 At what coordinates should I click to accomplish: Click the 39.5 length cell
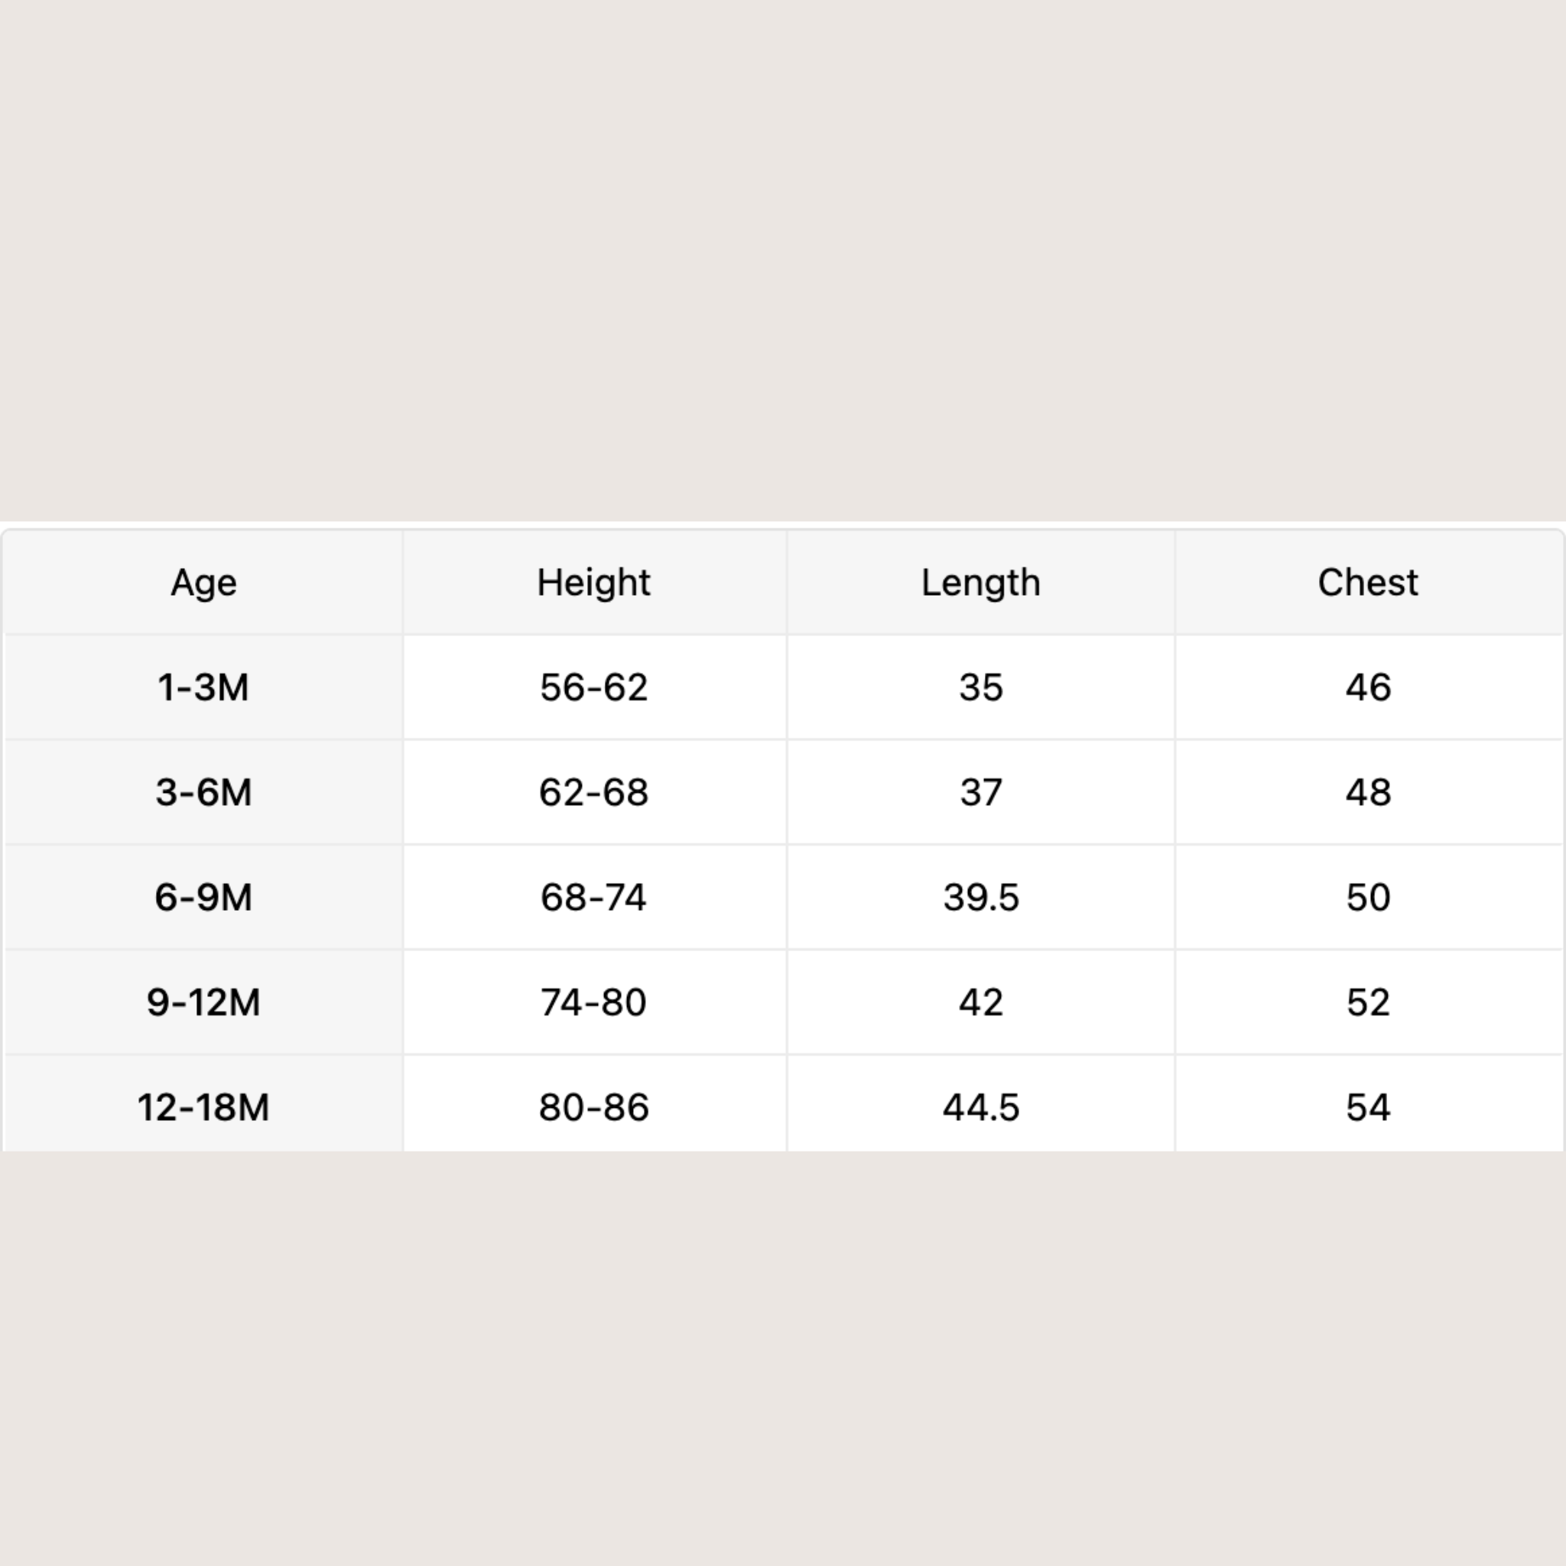pos(980,897)
